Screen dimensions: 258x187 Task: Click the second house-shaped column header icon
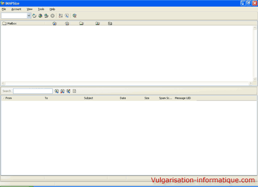click(x=67, y=23)
